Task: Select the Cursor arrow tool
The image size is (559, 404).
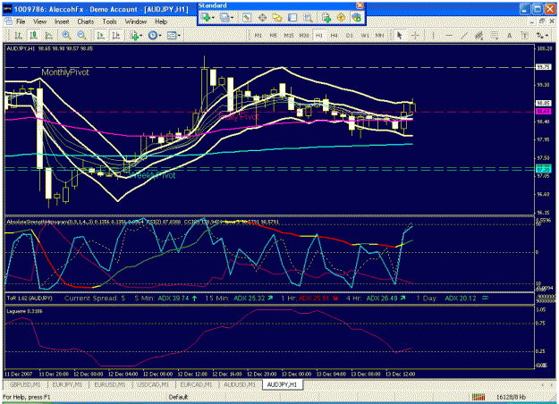Action: (399, 35)
